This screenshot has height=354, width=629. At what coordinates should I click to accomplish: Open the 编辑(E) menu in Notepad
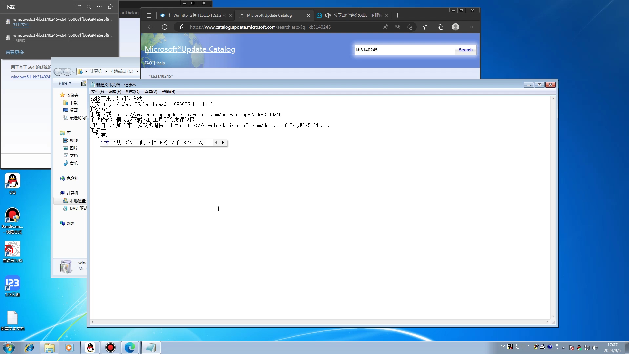click(x=115, y=92)
